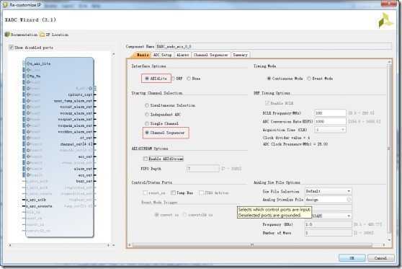402x269 pixels.
Task: Edit the ADC Conversion Rate field
Action: [330, 121]
